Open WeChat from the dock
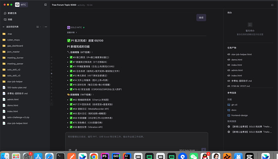The width and height of the screenshot is (278, 159). click(194, 156)
